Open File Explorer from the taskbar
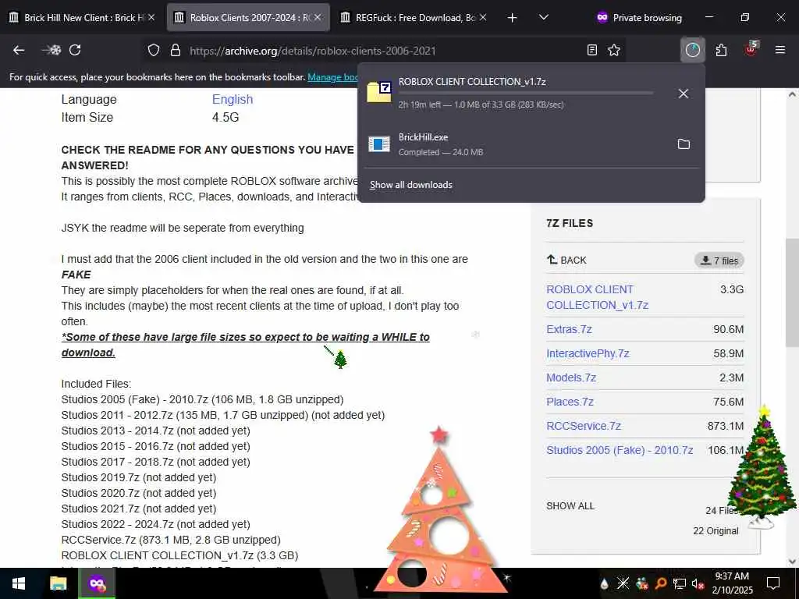This screenshot has height=599, width=799. [x=58, y=583]
